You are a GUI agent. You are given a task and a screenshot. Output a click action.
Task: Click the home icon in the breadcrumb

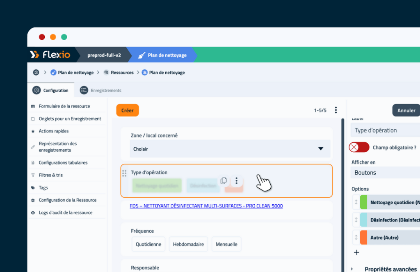36,73
